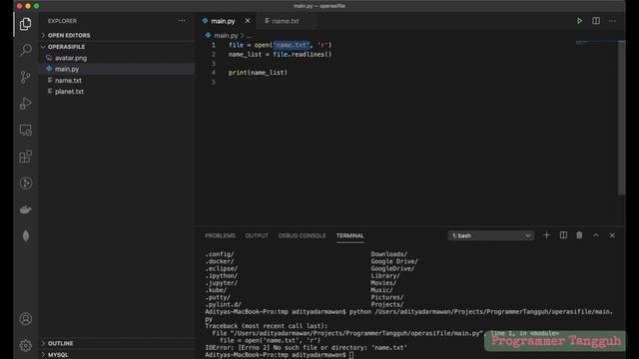Open the Run and Debug view
639x359 pixels.
[x=26, y=104]
